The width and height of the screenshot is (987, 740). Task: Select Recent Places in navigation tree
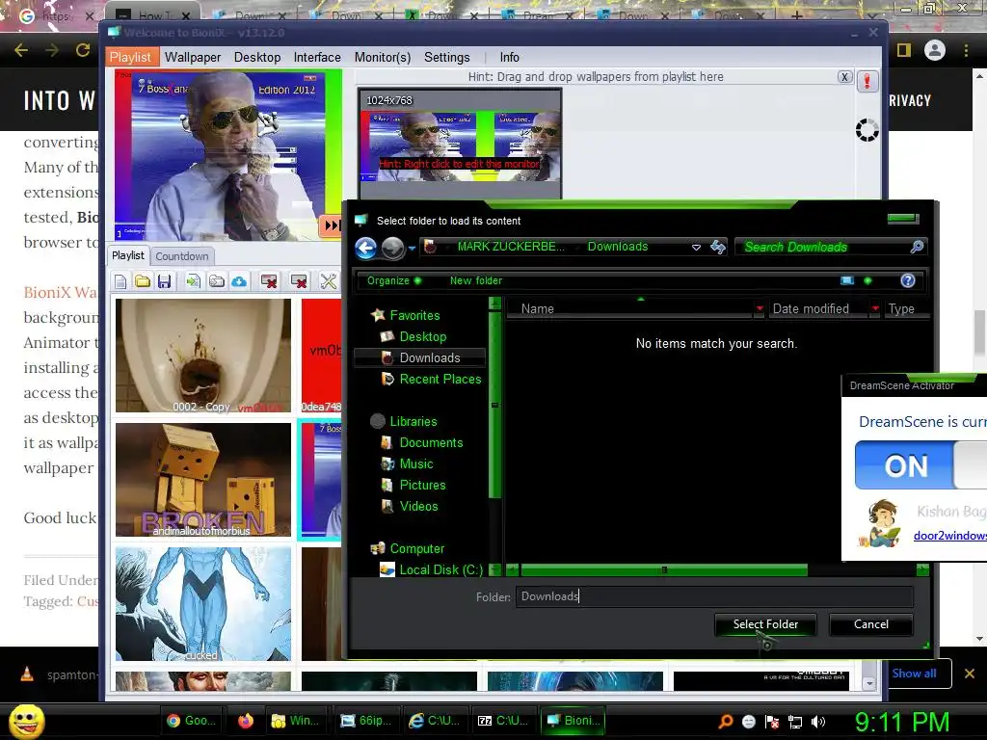[440, 379]
